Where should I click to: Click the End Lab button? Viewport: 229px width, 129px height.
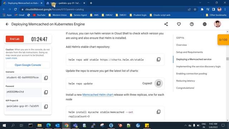point(15,39)
